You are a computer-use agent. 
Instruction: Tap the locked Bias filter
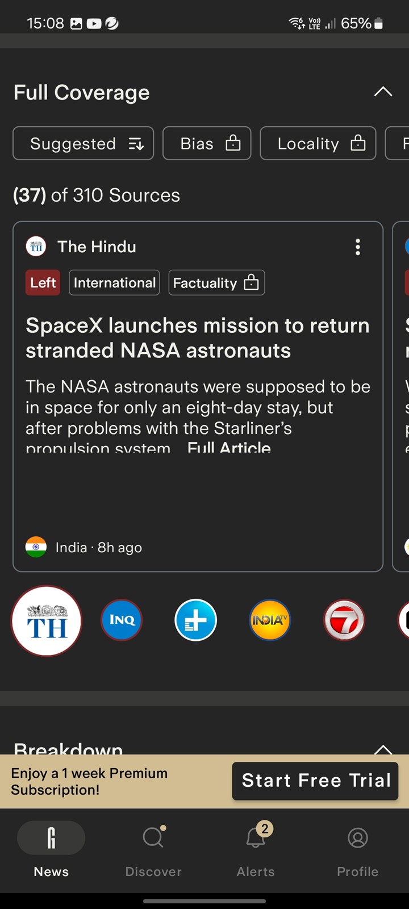(207, 143)
